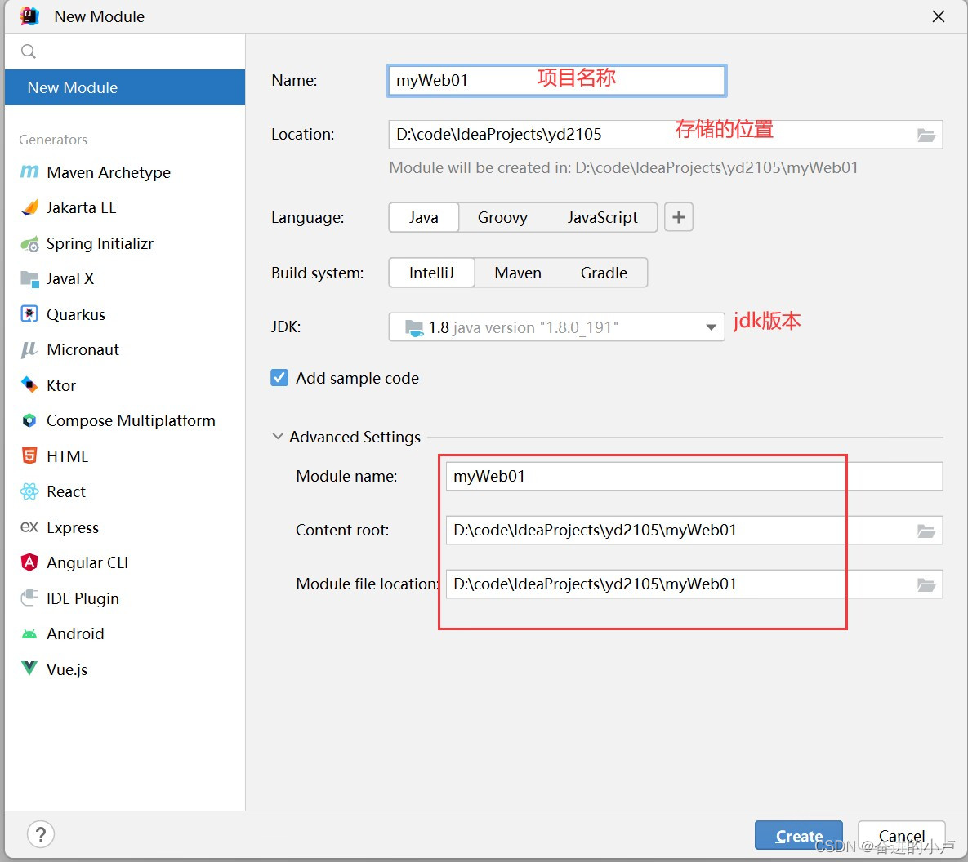Click the React generator icon
Viewport: 968px width, 862px height.
[x=29, y=491]
